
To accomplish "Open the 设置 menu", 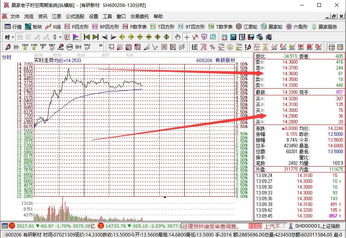I will click(x=94, y=16).
